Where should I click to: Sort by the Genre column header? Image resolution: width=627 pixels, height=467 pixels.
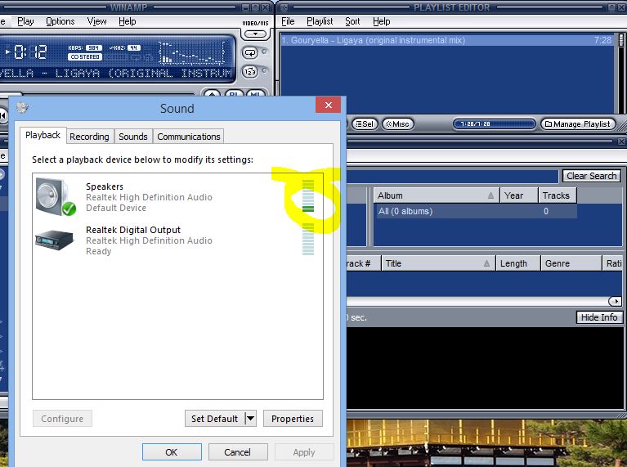(571, 263)
